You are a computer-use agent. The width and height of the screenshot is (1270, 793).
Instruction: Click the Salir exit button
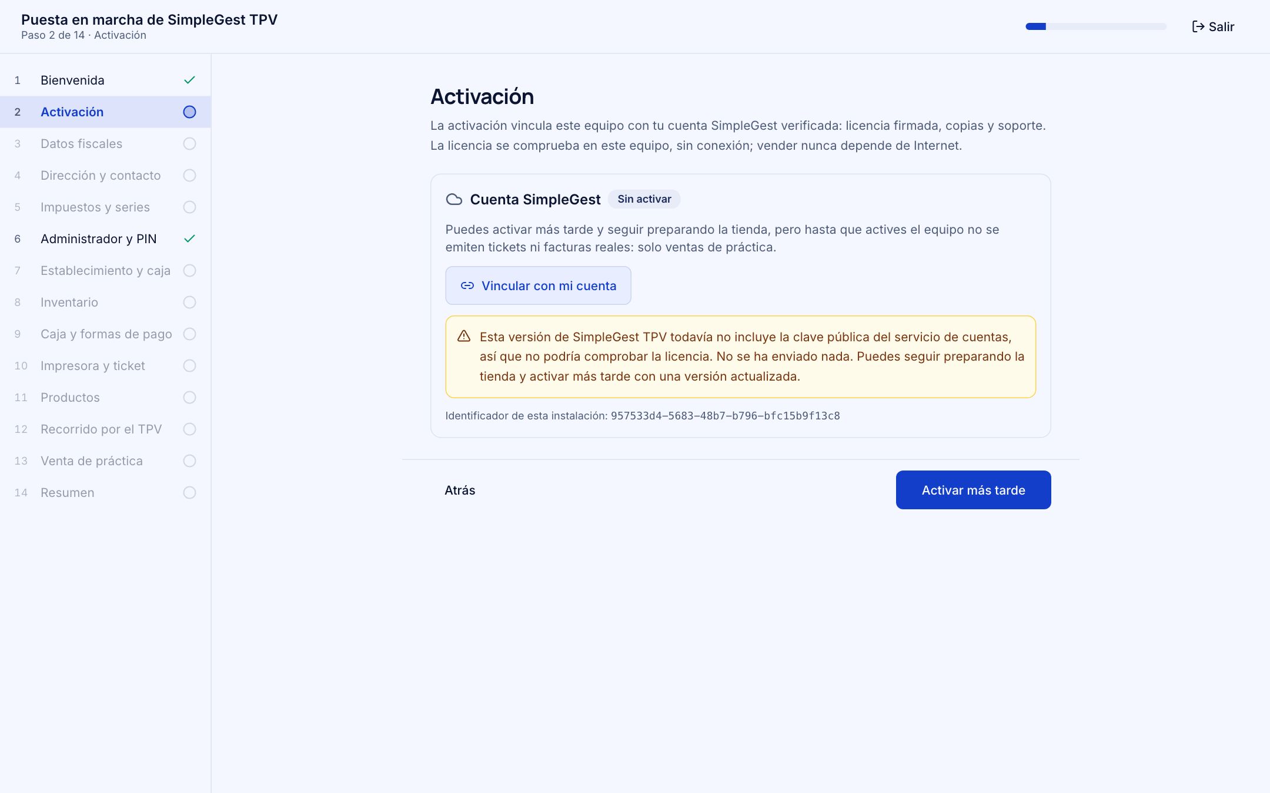(1213, 26)
